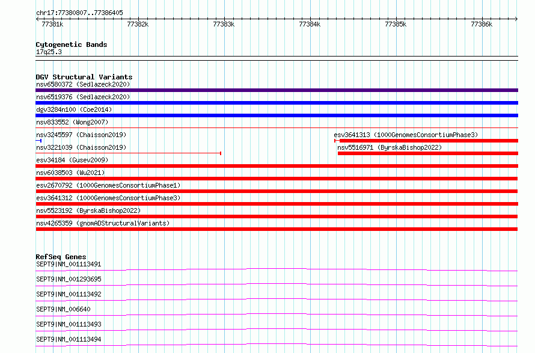This screenshot has width=535, height=353.
Task: Select the DGV Structural Variants track title
Action: [x=84, y=77]
